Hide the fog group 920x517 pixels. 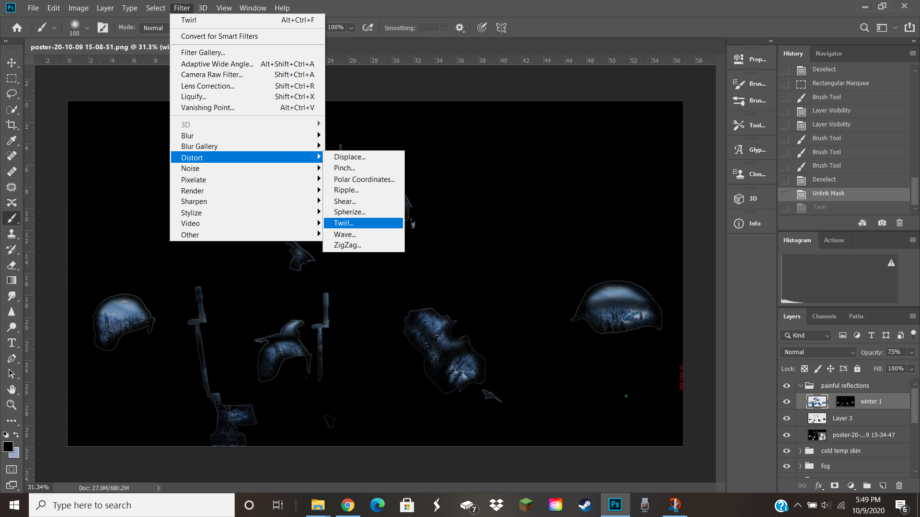tap(786, 466)
